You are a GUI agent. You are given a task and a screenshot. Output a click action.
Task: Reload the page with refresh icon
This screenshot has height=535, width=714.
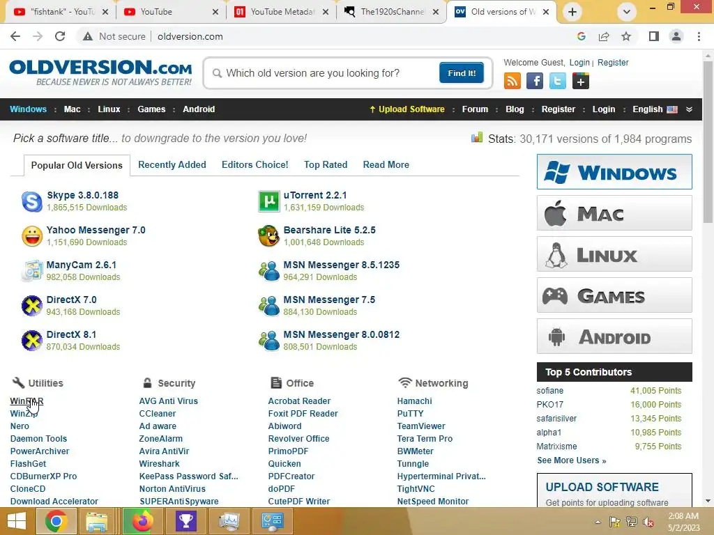tap(60, 36)
